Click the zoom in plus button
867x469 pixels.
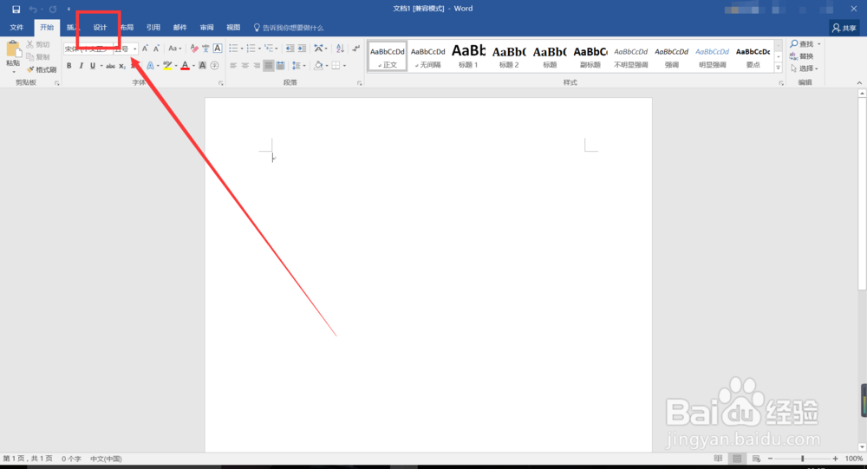click(835, 459)
